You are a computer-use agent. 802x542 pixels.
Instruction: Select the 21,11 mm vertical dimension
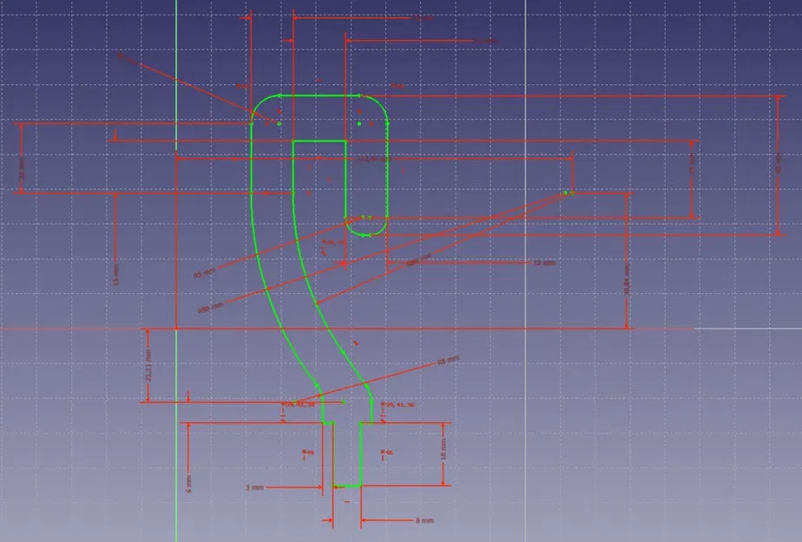click(x=148, y=365)
